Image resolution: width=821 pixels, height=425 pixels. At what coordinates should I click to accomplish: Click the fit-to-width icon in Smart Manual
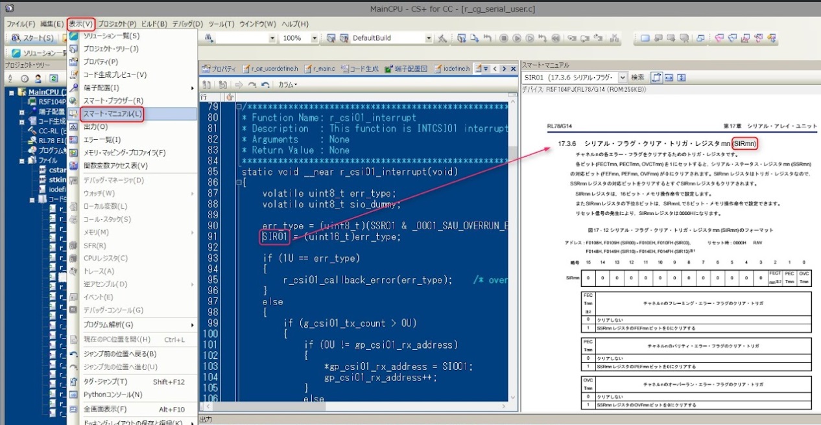(x=669, y=78)
